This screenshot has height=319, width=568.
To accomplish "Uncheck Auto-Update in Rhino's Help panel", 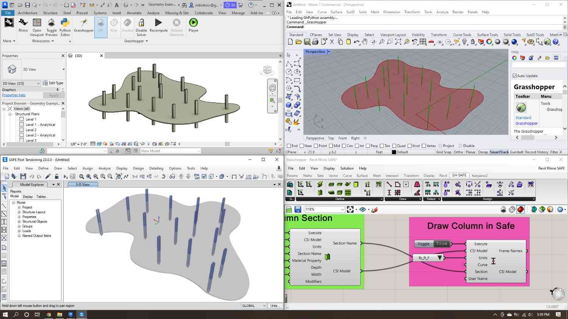I will [x=515, y=76].
